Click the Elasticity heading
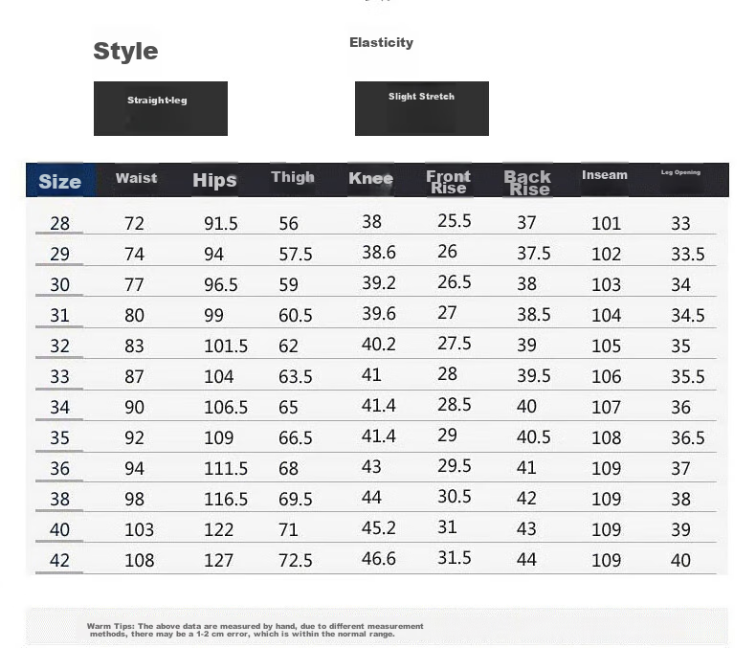The image size is (756, 648). click(x=382, y=43)
